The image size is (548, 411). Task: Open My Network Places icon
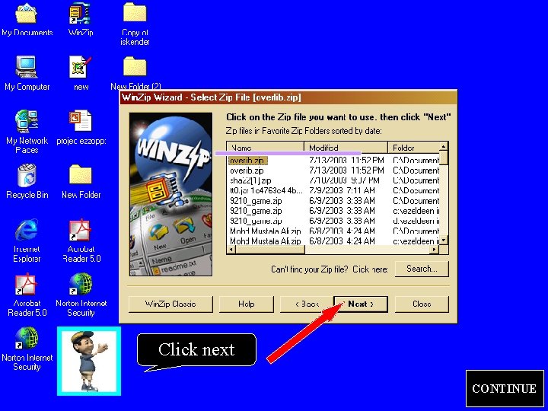tap(27, 132)
